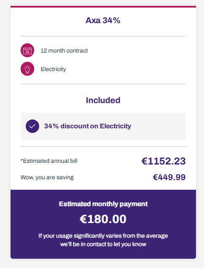Click the calendar 31 contract icon

tap(27, 50)
